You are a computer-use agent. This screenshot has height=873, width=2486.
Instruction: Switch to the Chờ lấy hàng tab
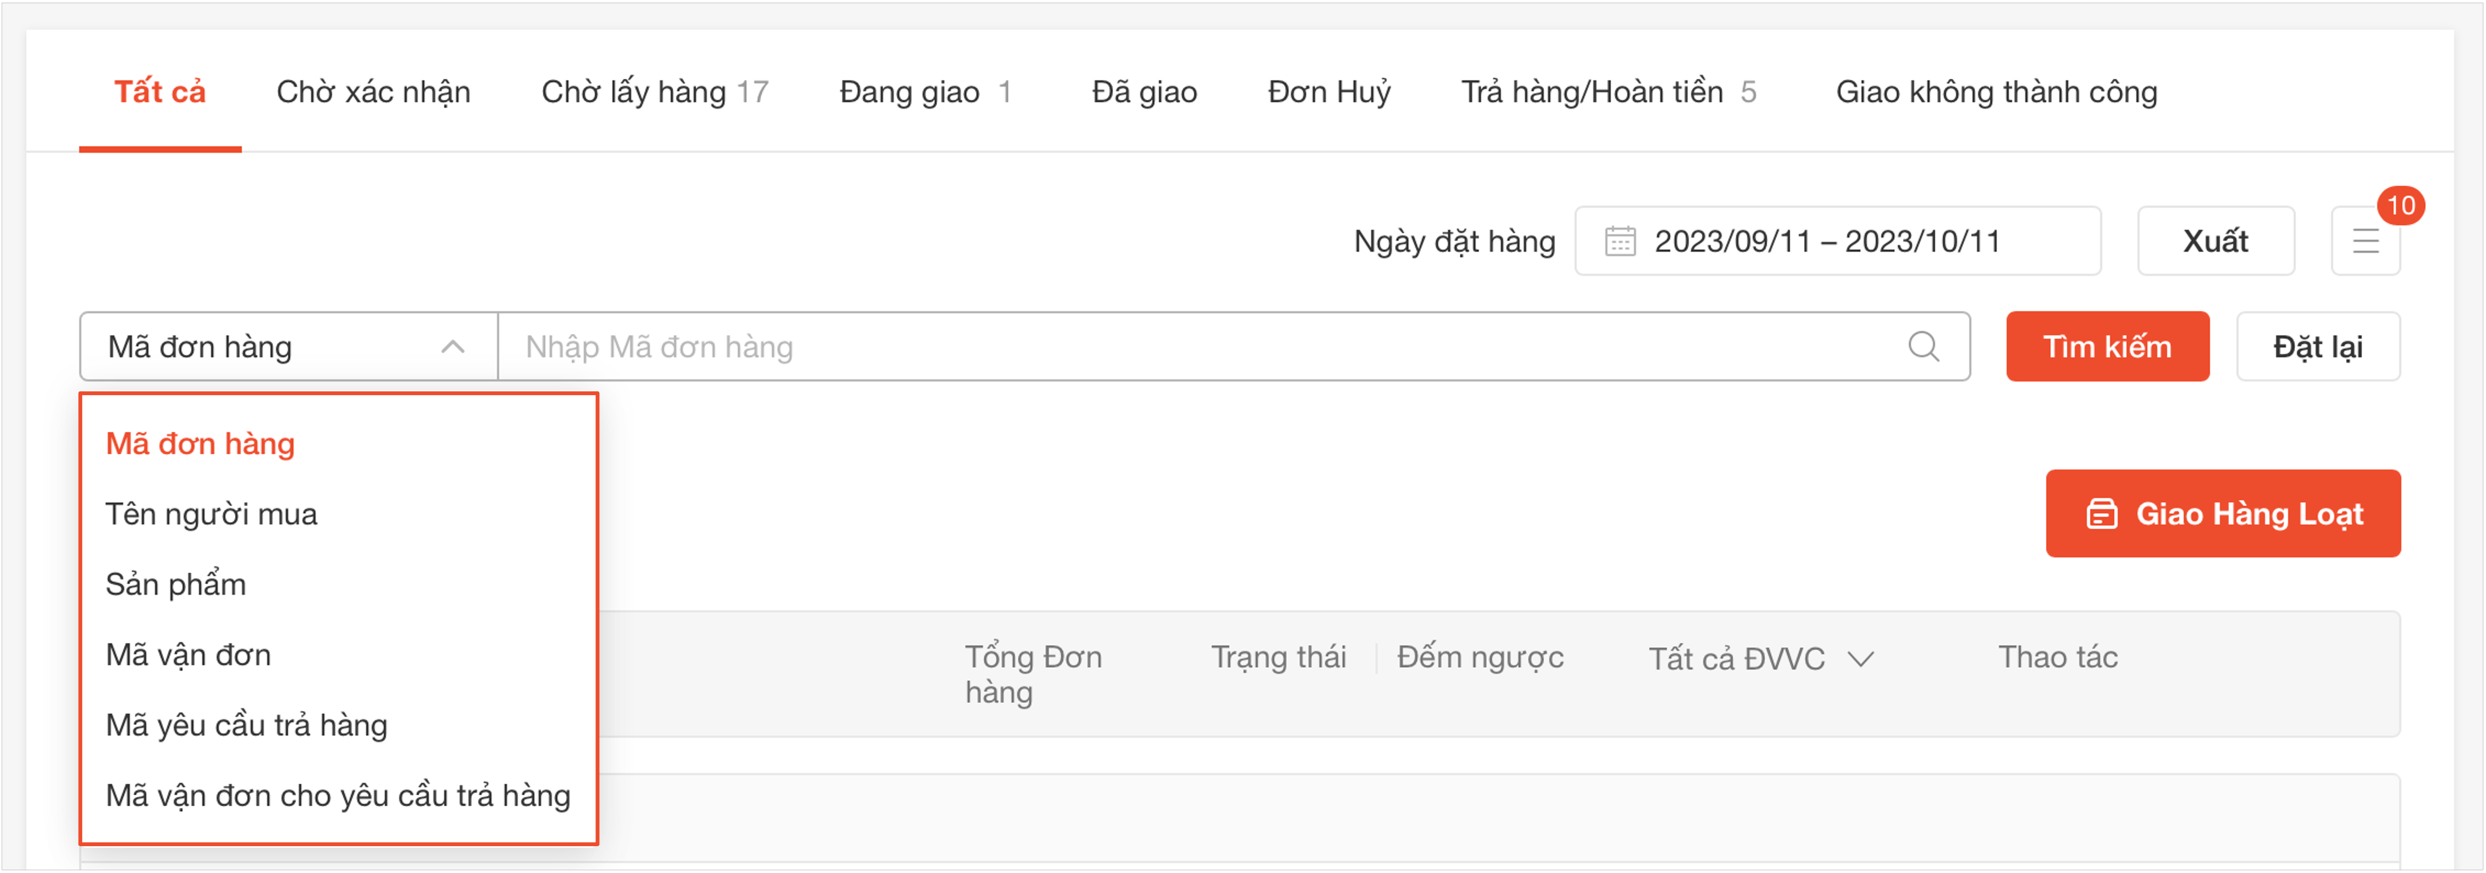(654, 91)
